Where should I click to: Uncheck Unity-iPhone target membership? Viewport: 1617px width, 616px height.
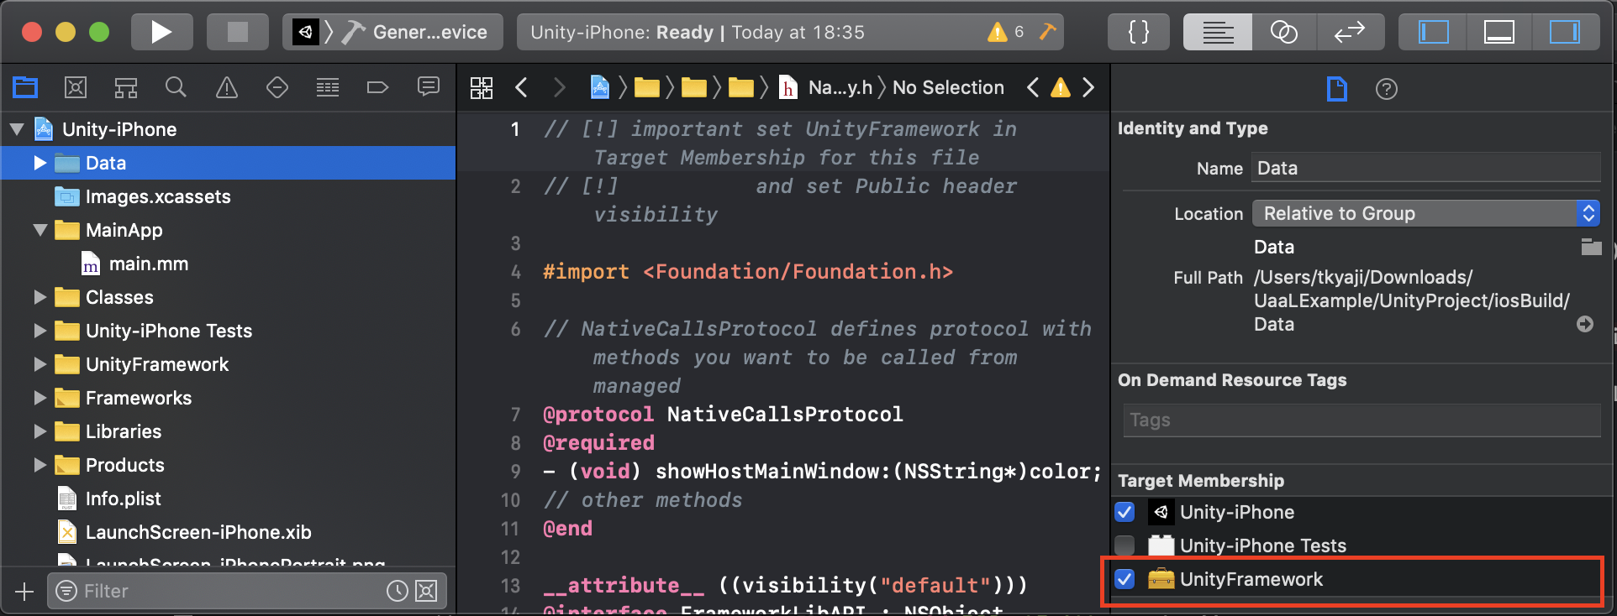[1125, 512]
